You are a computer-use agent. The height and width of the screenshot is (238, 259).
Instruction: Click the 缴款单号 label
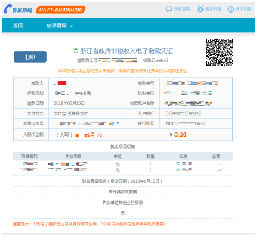click(x=146, y=83)
